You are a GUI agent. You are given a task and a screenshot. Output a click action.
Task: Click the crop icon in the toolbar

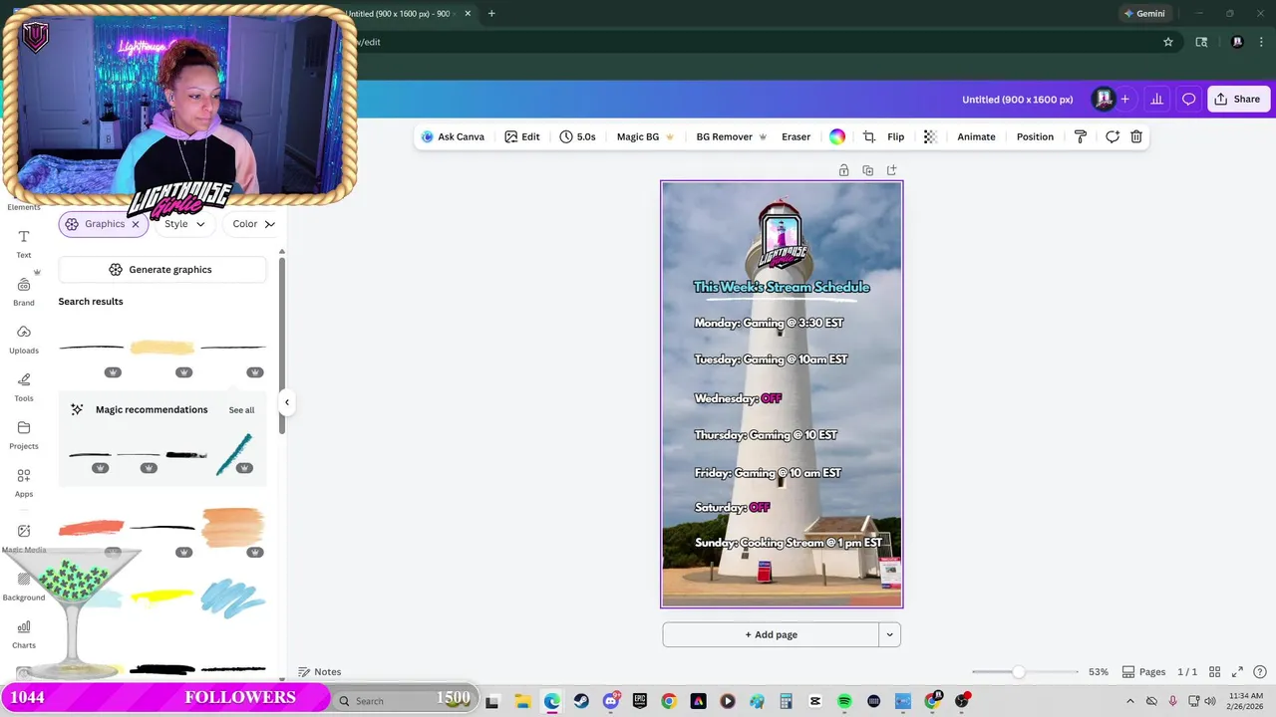pos(868,136)
